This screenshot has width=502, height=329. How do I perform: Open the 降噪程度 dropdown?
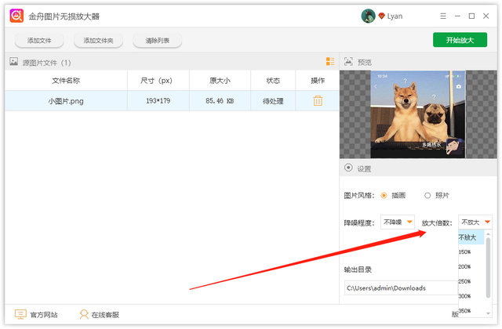point(398,222)
